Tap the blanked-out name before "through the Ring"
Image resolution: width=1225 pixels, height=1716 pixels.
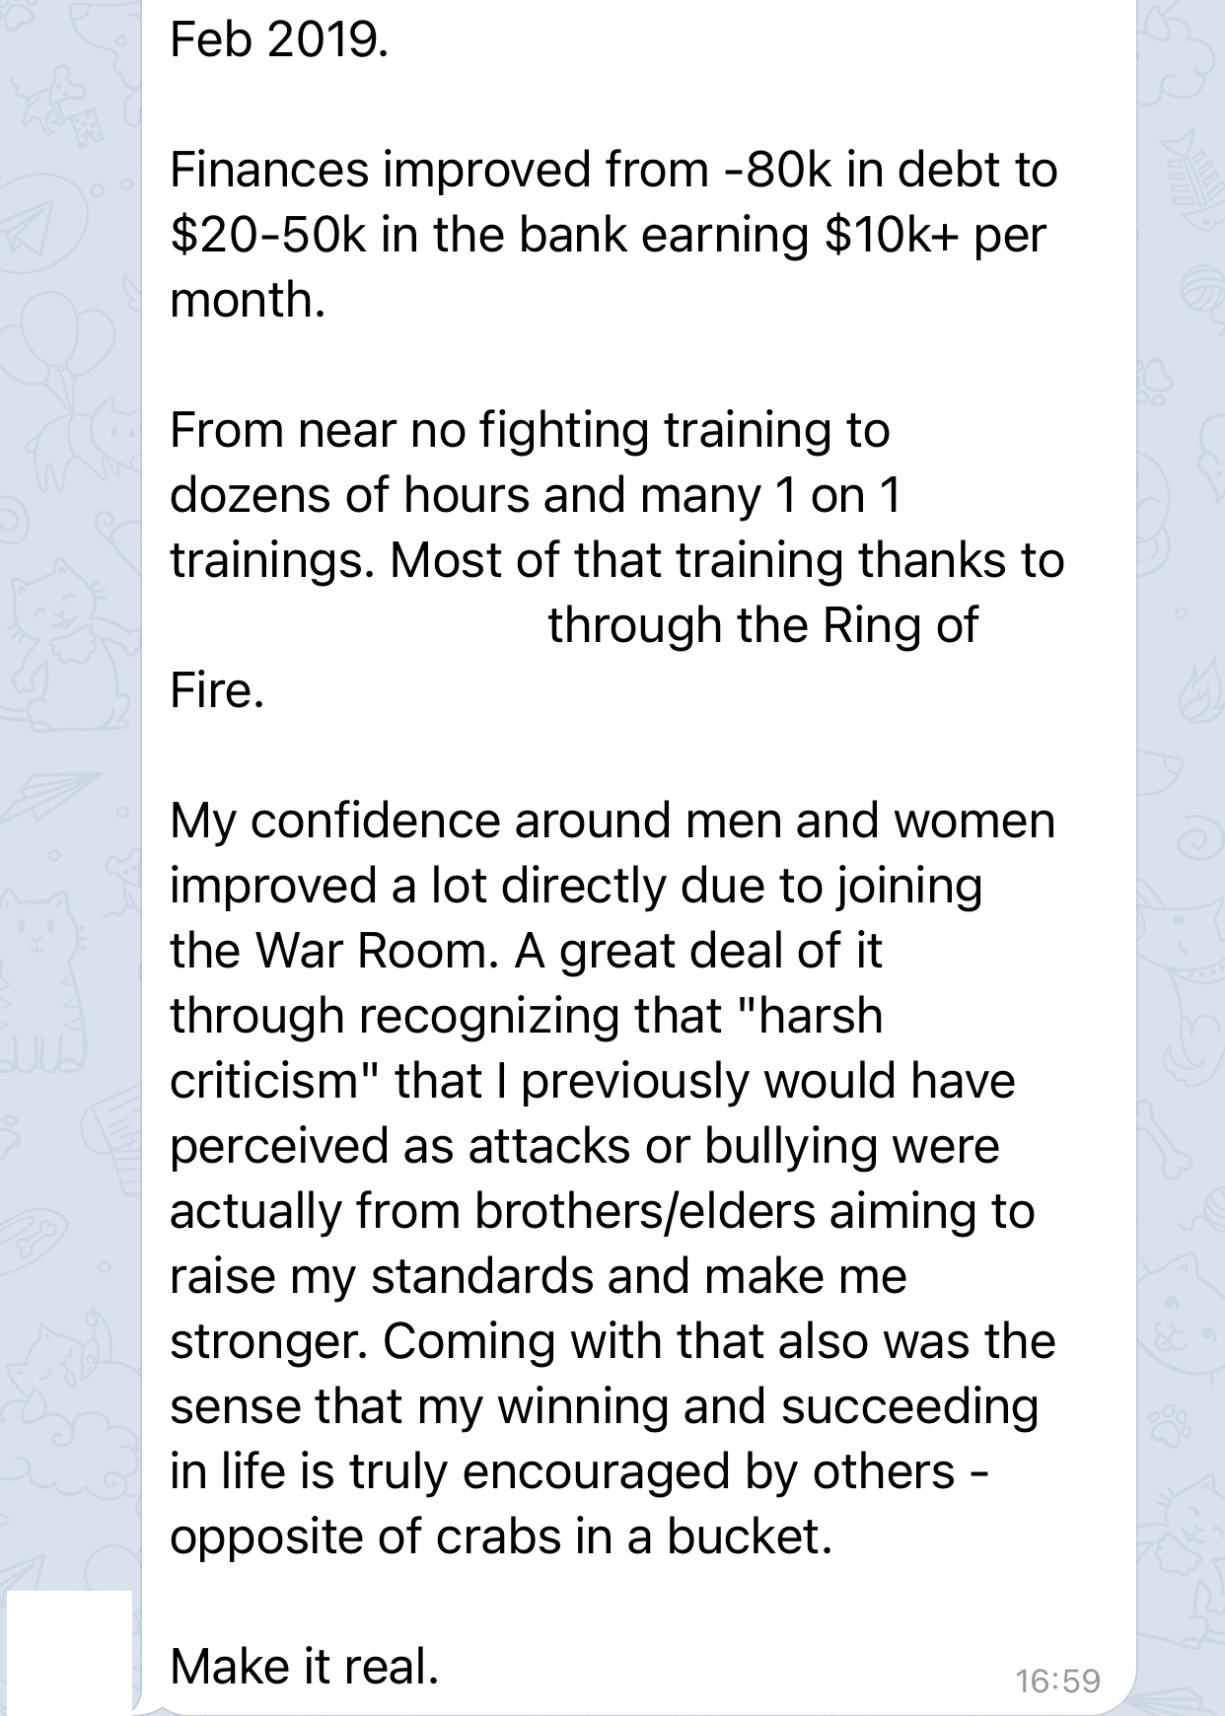coord(357,625)
